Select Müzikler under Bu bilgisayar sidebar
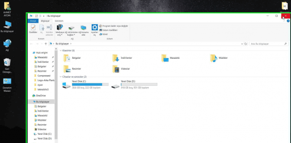Screen dimensions: 291x143 point(41,120)
